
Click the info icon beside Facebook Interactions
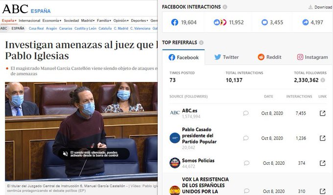tap(225, 7)
